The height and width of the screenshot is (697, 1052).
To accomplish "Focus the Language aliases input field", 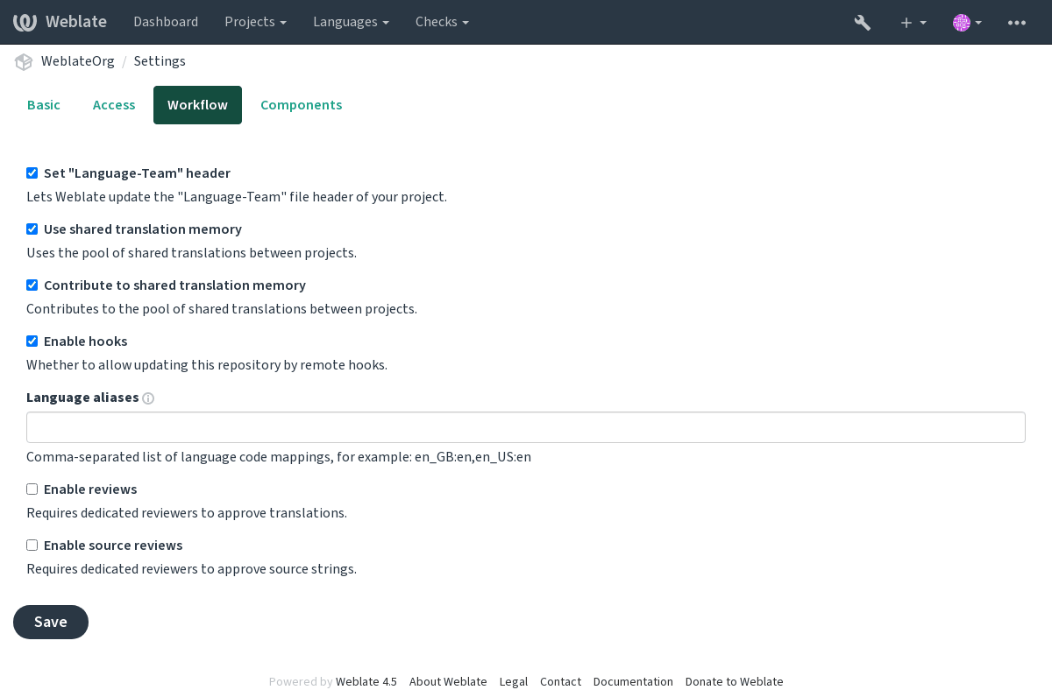I will point(526,427).
